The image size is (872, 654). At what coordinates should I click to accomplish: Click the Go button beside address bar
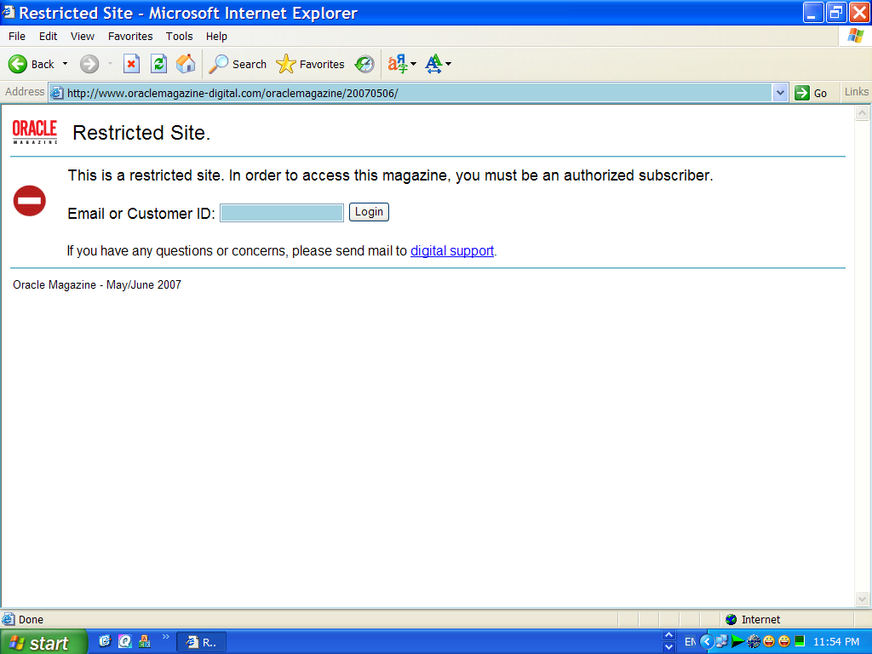(x=811, y=93)
